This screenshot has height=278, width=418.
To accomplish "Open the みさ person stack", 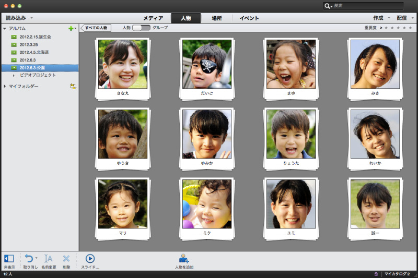I will [x=375, y=69].
